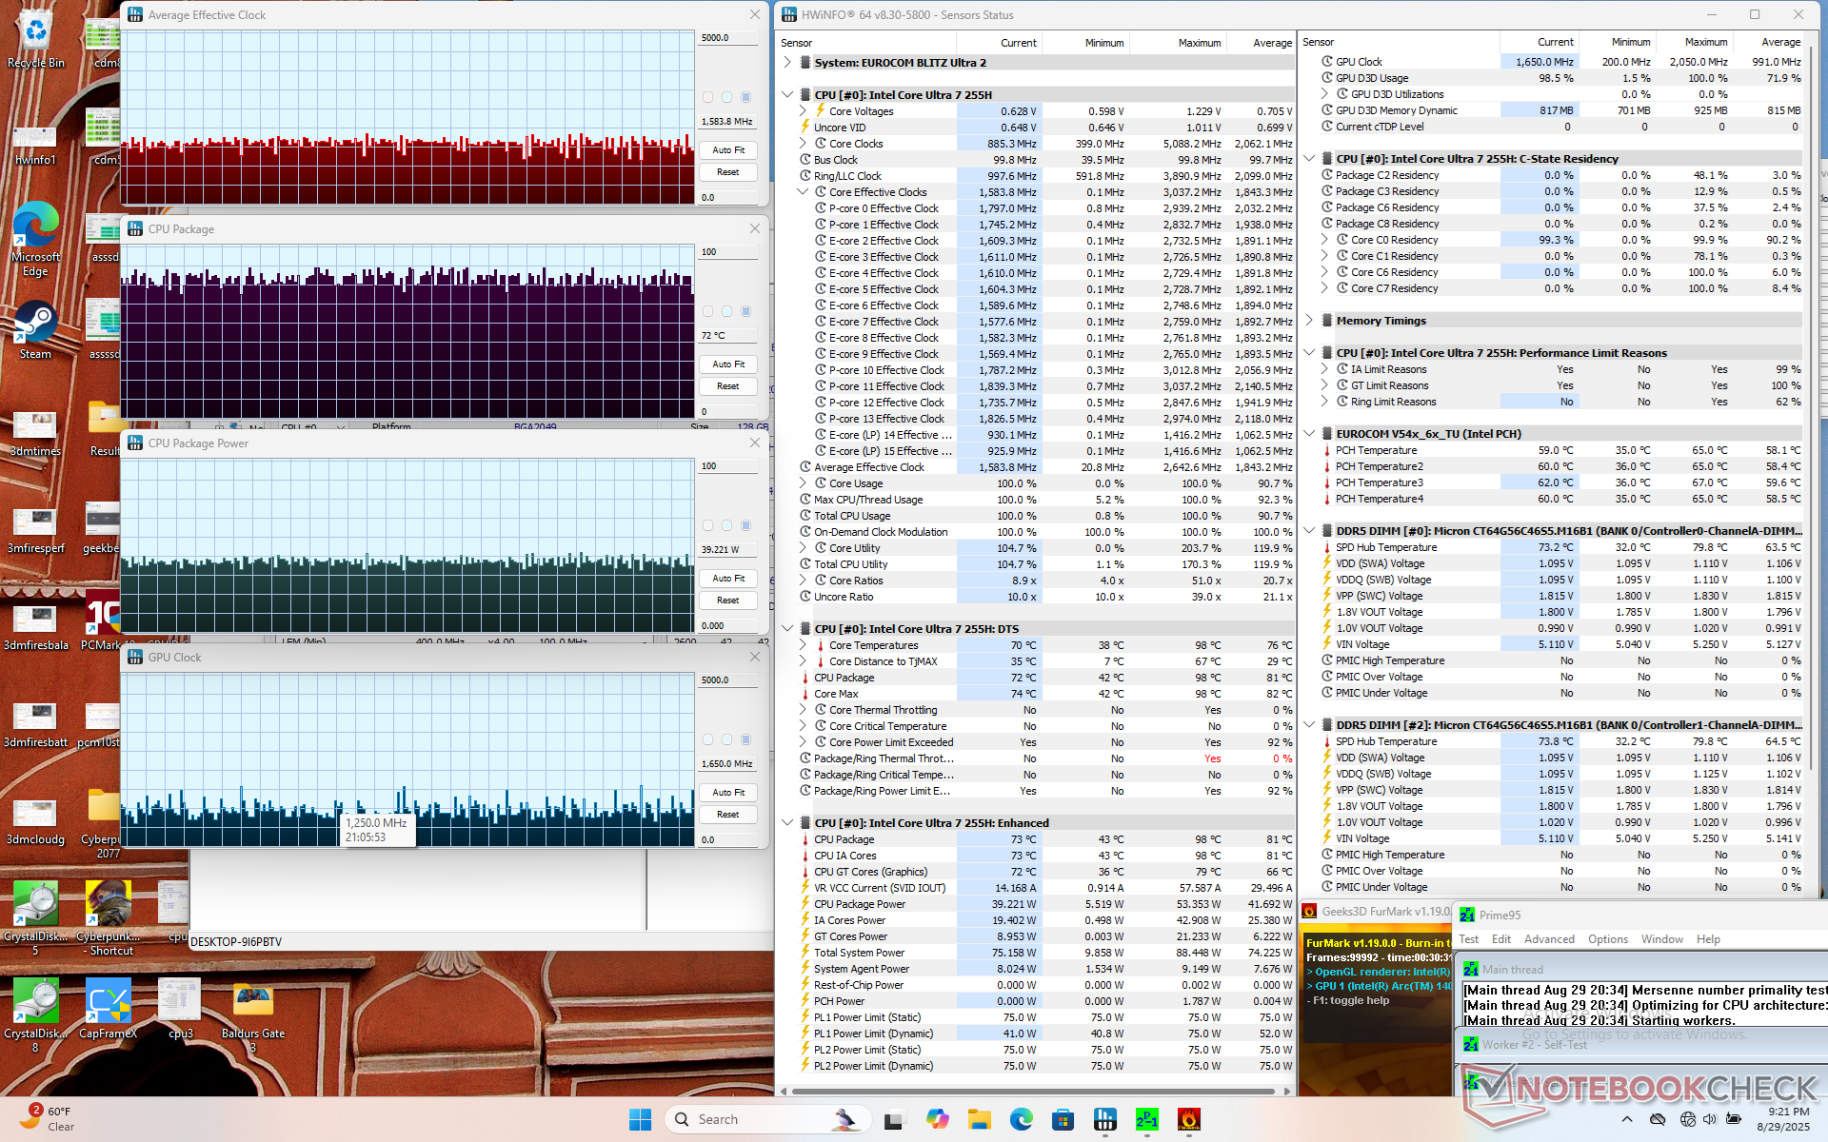Launch the Cyberpunk Shortcut icon
The image size is (1828, 1142).
click(x=108, y=917)
